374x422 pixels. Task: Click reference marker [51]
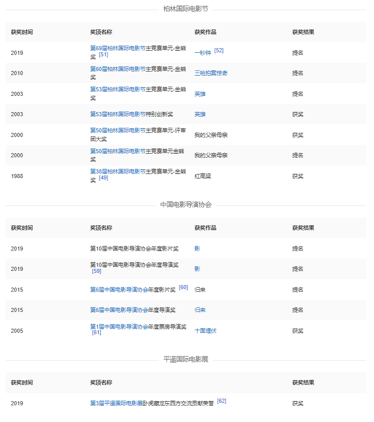pyautogui.click(x=104, y=55)
